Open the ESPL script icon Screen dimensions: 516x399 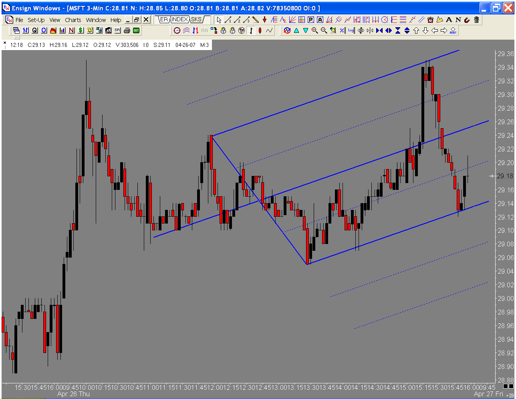[x=117, y=30]
